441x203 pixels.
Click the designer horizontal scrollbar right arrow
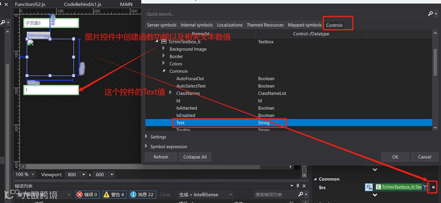291,166
